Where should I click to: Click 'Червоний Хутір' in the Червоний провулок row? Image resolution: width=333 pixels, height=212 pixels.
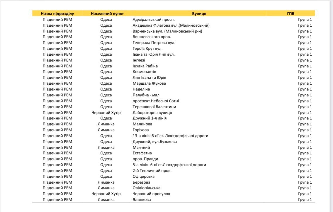point(106,194)
